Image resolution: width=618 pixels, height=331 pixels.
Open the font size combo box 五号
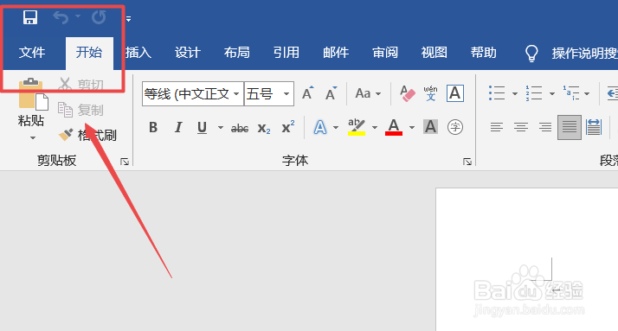pos(269,93)
